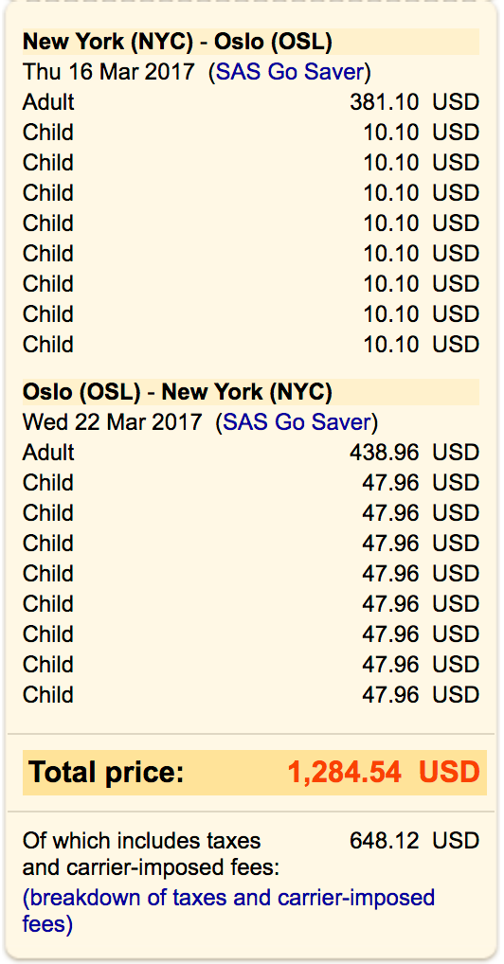Click the last return Child fare row
The image size is (504, 964).
(250, 695)
